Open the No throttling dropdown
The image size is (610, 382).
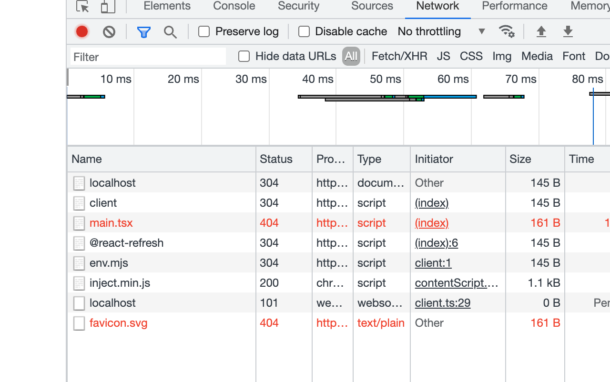click(x=441, y=32)
